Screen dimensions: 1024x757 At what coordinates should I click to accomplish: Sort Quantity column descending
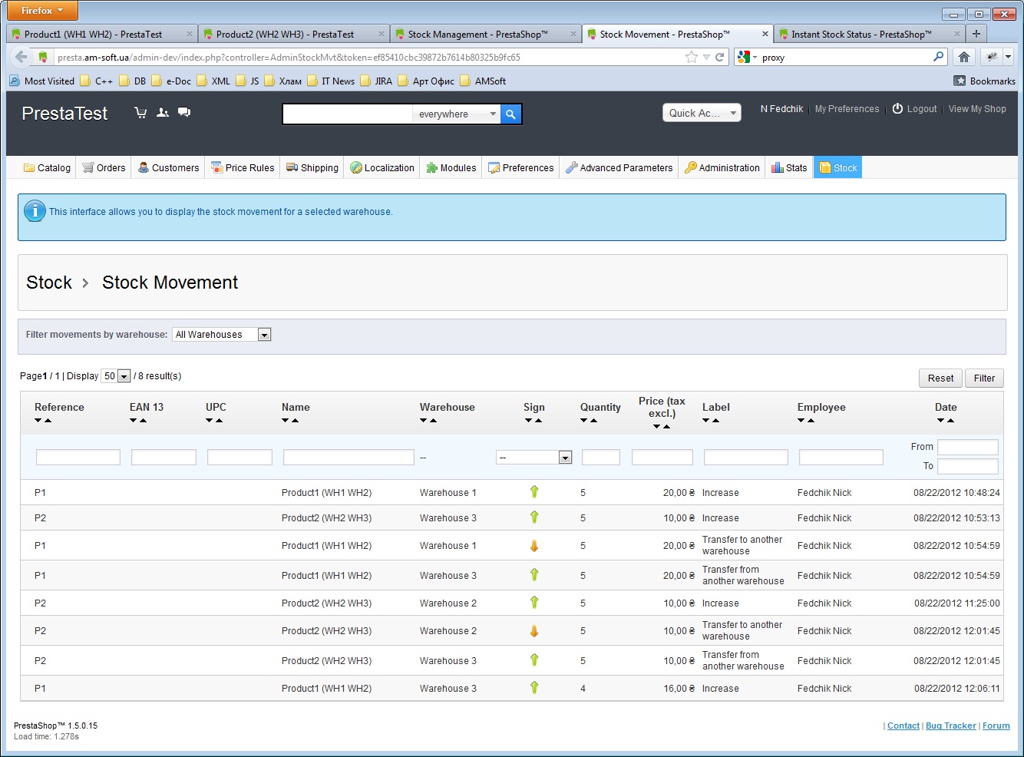[x=584, y=421]
